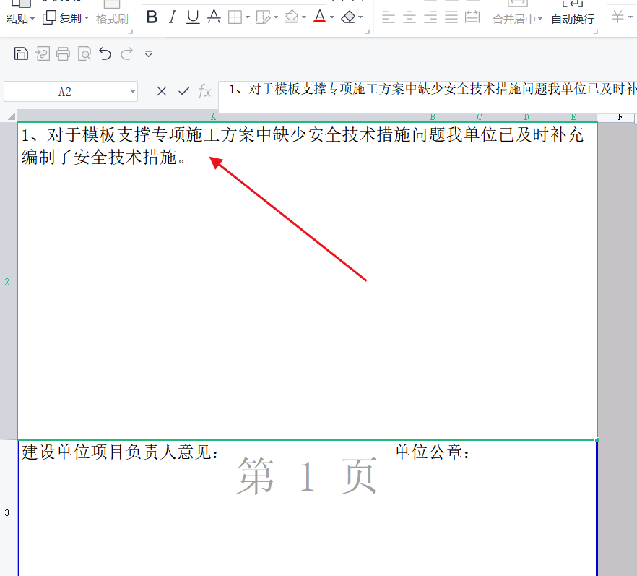Click the draw border tool
This screenshot has width=637, height=576.
click(x=263, y=17)
